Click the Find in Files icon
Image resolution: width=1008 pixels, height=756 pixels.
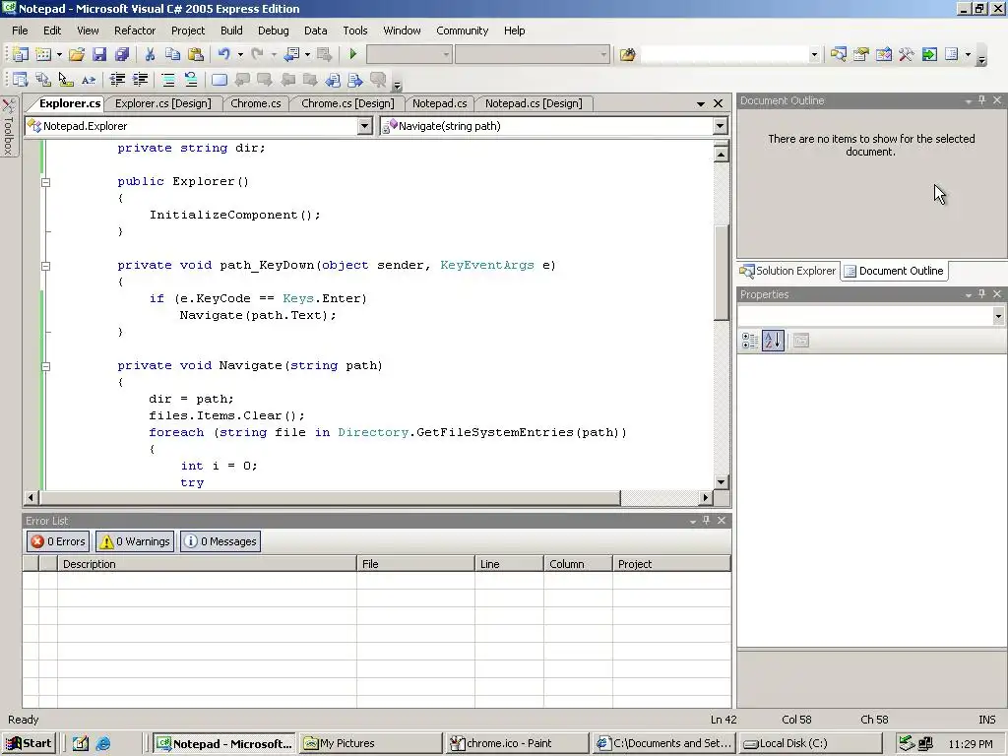click(627, 55)
